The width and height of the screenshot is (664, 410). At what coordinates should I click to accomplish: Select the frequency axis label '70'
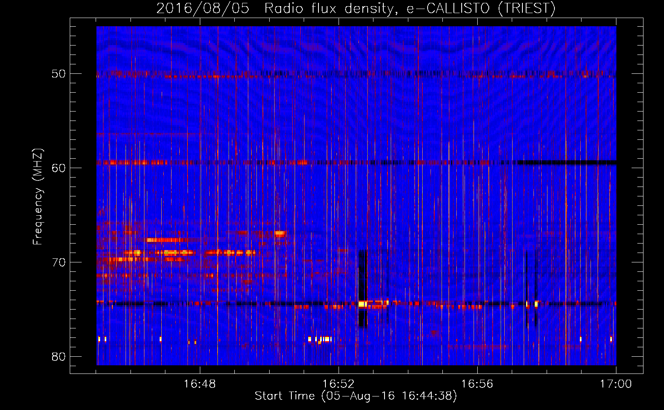pyautogui.click(x=59, y=262)
